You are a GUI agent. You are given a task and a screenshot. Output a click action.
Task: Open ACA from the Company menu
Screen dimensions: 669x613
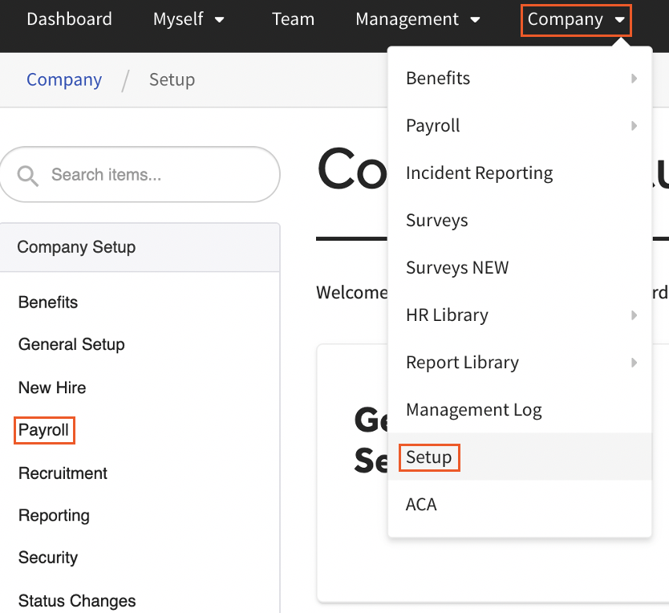pos(421,504)
